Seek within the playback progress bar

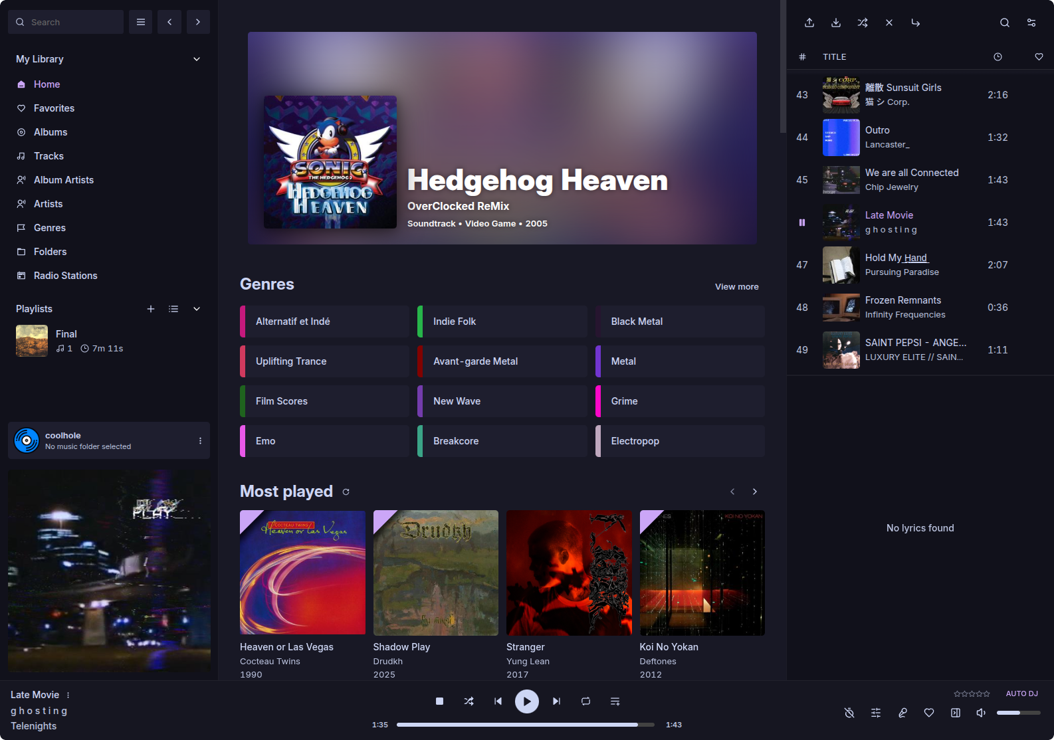[x=526, y=725]
